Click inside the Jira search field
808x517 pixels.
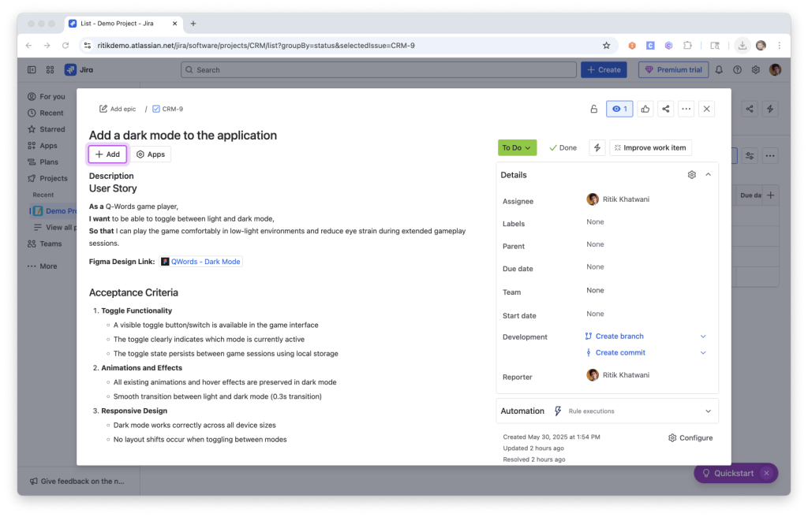tap(378, 69)
